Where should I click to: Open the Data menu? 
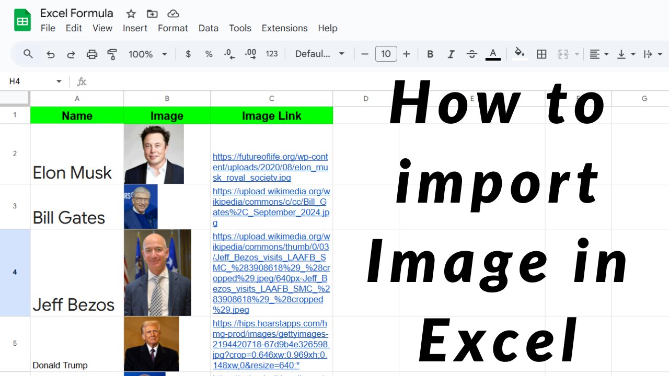pyautogui.click(x=208, y=28)
